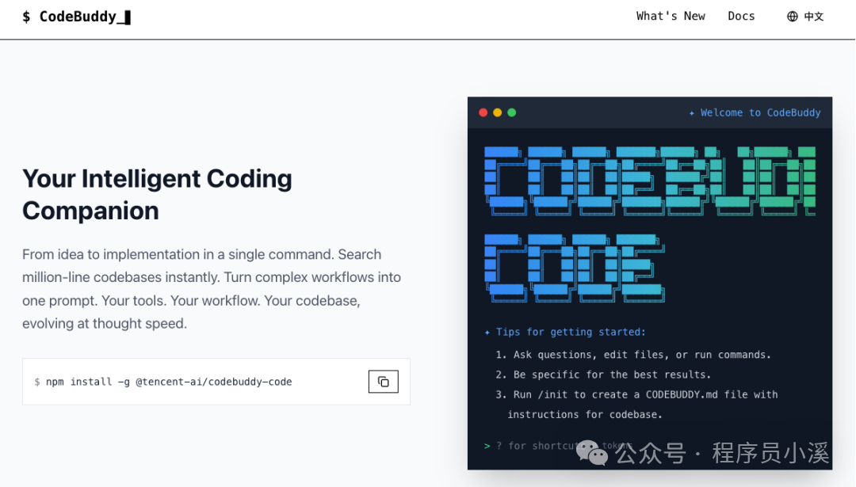Image resolution: width=856 pixels, height=487 pixels.
Task: Click the CODEBUDDY ASCII art banner
Action: coord(650,181)
